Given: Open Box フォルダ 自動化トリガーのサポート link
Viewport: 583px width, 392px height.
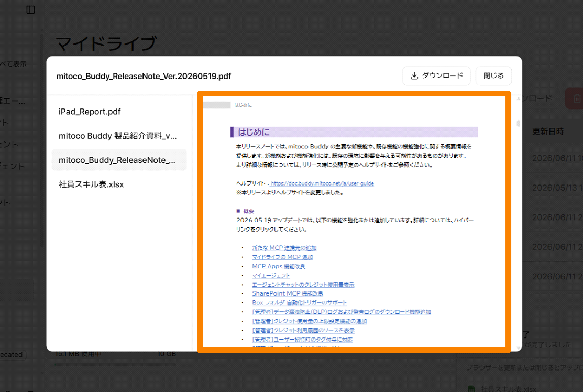Looking at the screenshot, I should coord(299,303).
